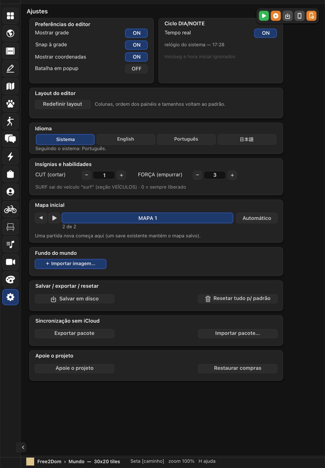Click Salvar em disco button

click(x=74, y=299)
